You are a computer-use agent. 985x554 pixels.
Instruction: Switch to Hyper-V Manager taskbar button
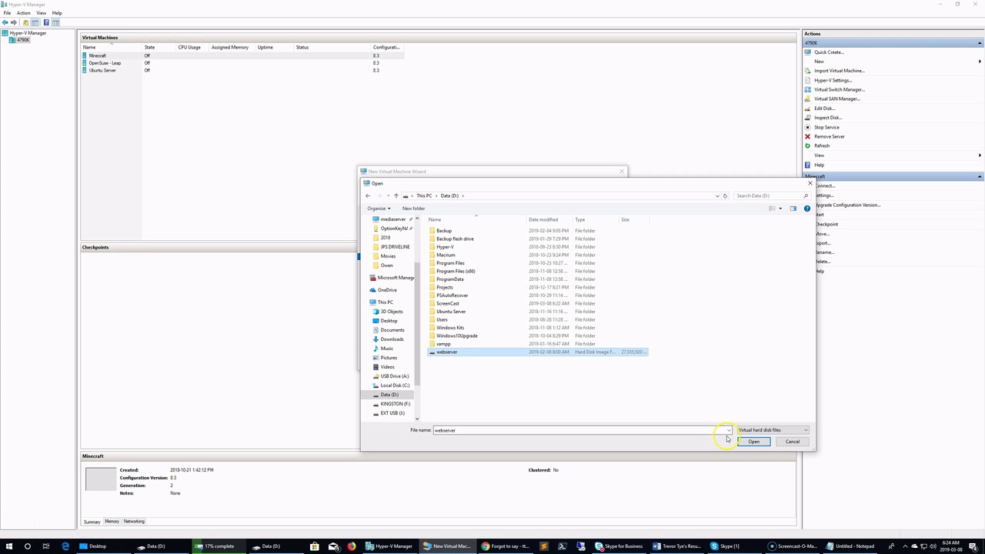(391, 546)
